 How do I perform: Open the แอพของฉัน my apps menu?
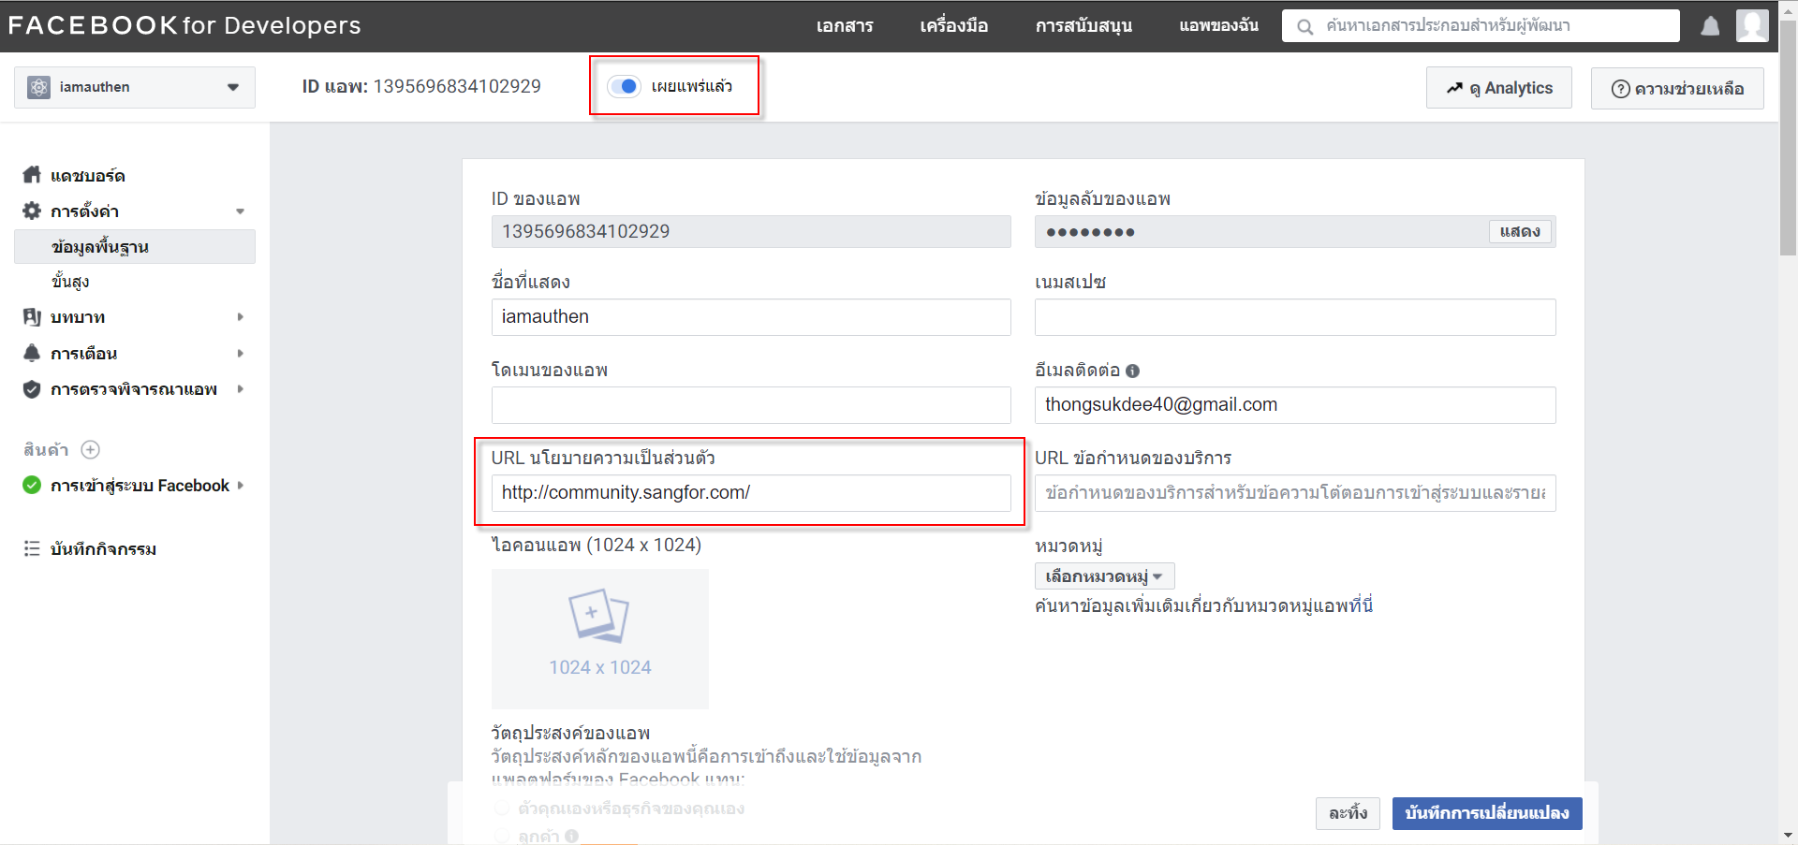click(1218, 26)
